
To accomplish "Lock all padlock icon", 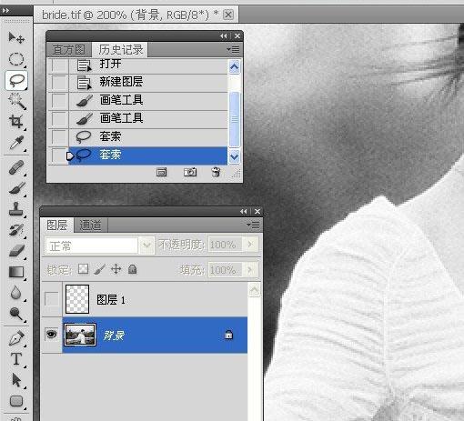I will coord(132,269).
